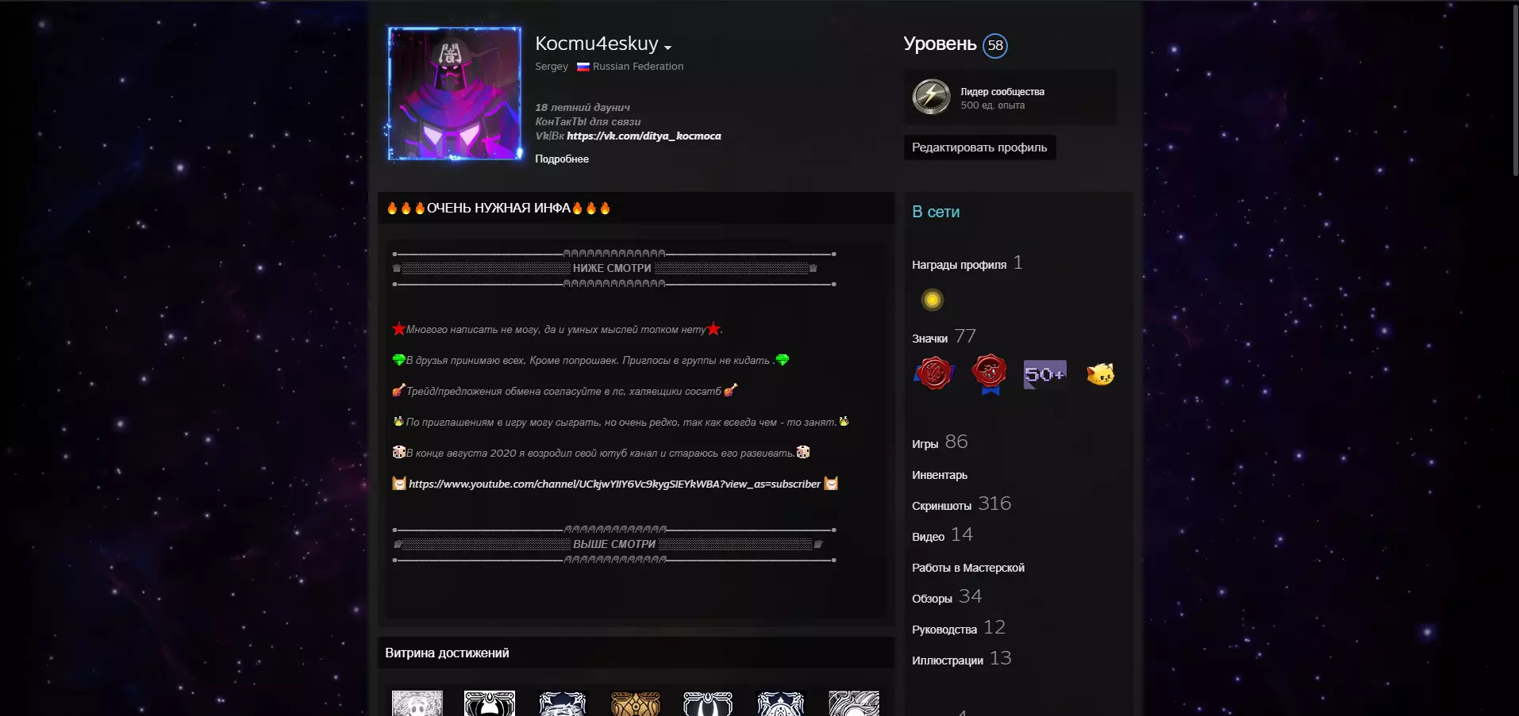Click the Community Leader lightning badge icon
This screenshot has width=1519, height=716.
pyautogui.click(x=931, y=97)
